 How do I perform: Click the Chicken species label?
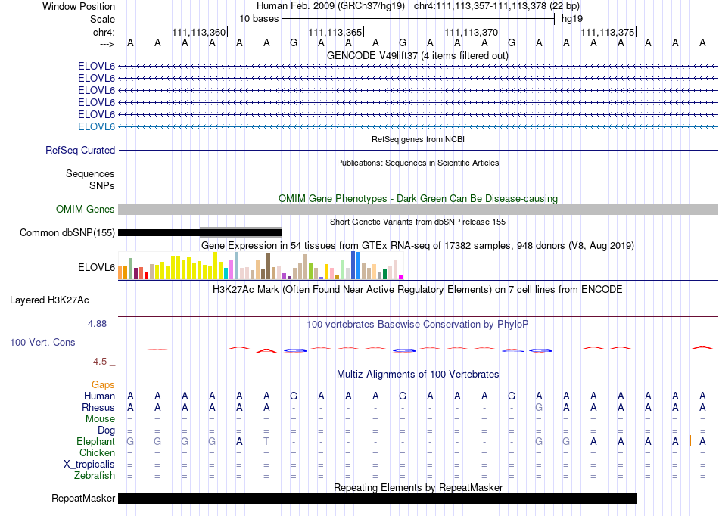97,452
